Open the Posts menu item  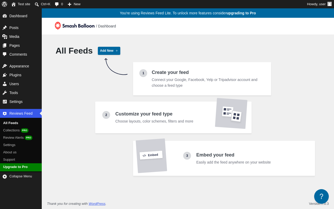tap(21, 28)
